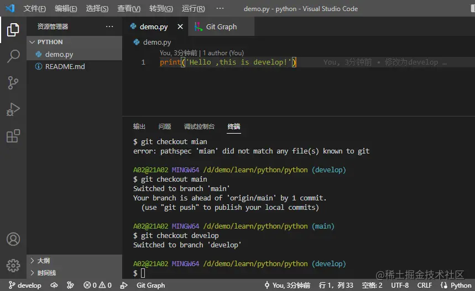The height and width of the screenshot is (291, 475).
Task: Click the demo.py breadcrumb
Action: click(157, 42)
